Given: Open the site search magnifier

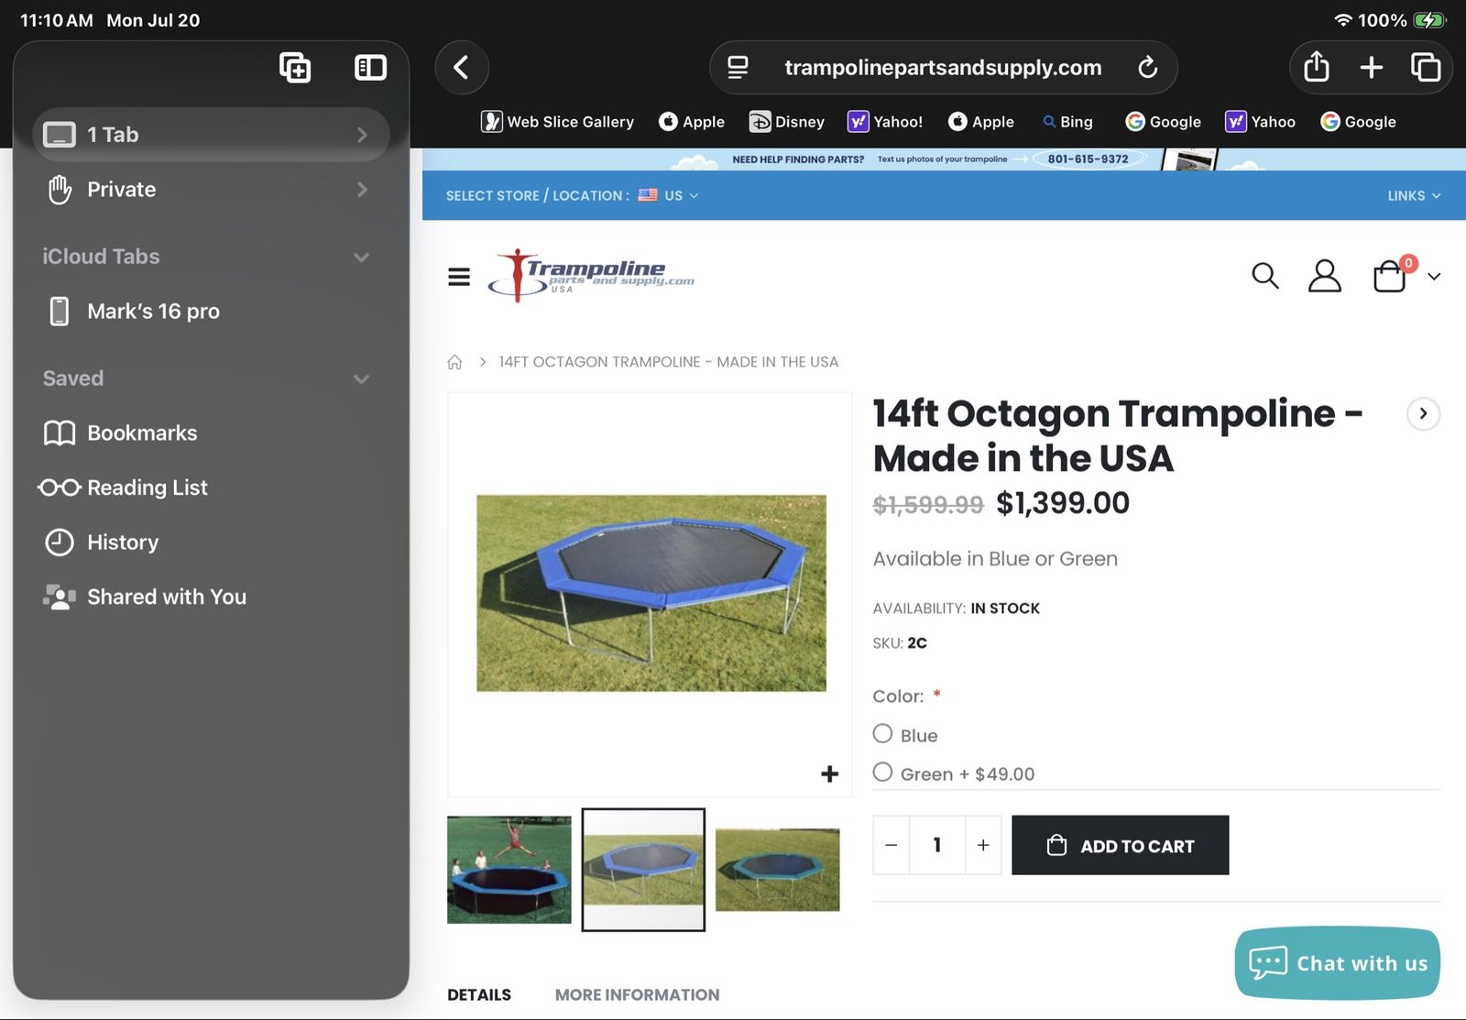Looking at the screenshot, I should click(x=1264, y=276).
